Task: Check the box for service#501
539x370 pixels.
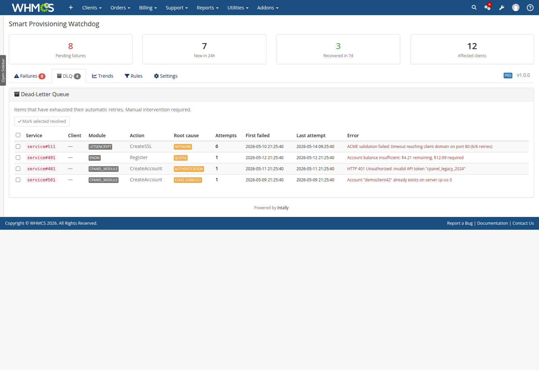Action: tap(18, 180)
